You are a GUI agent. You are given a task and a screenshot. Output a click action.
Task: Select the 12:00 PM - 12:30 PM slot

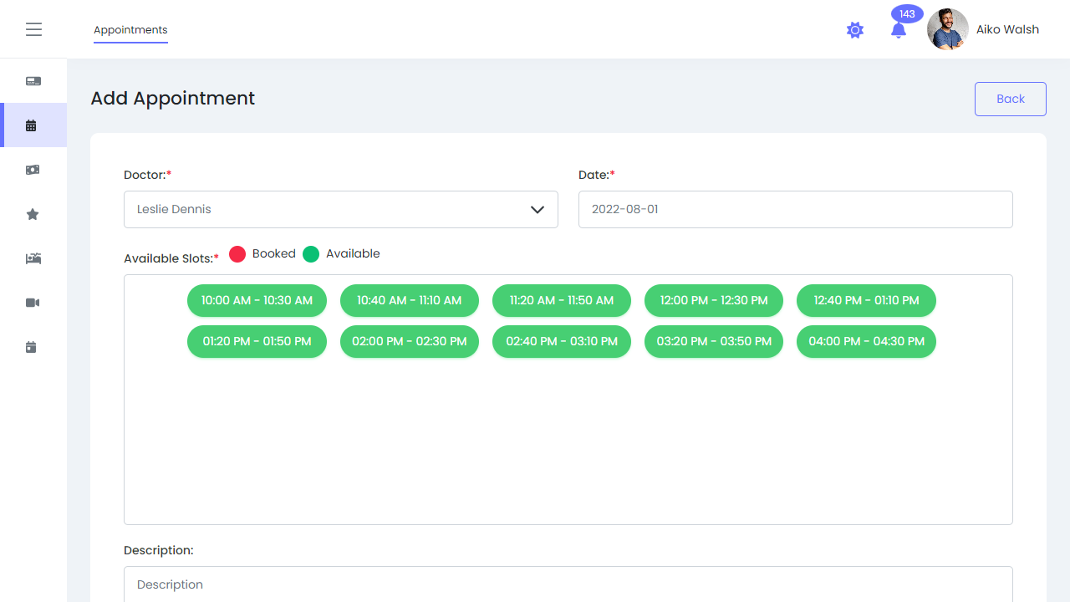(x=713, y=300)
